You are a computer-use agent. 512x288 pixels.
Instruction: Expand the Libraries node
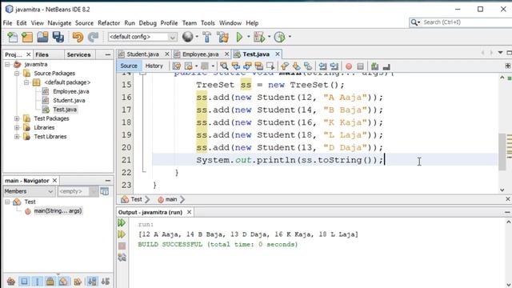pos(17,128)
